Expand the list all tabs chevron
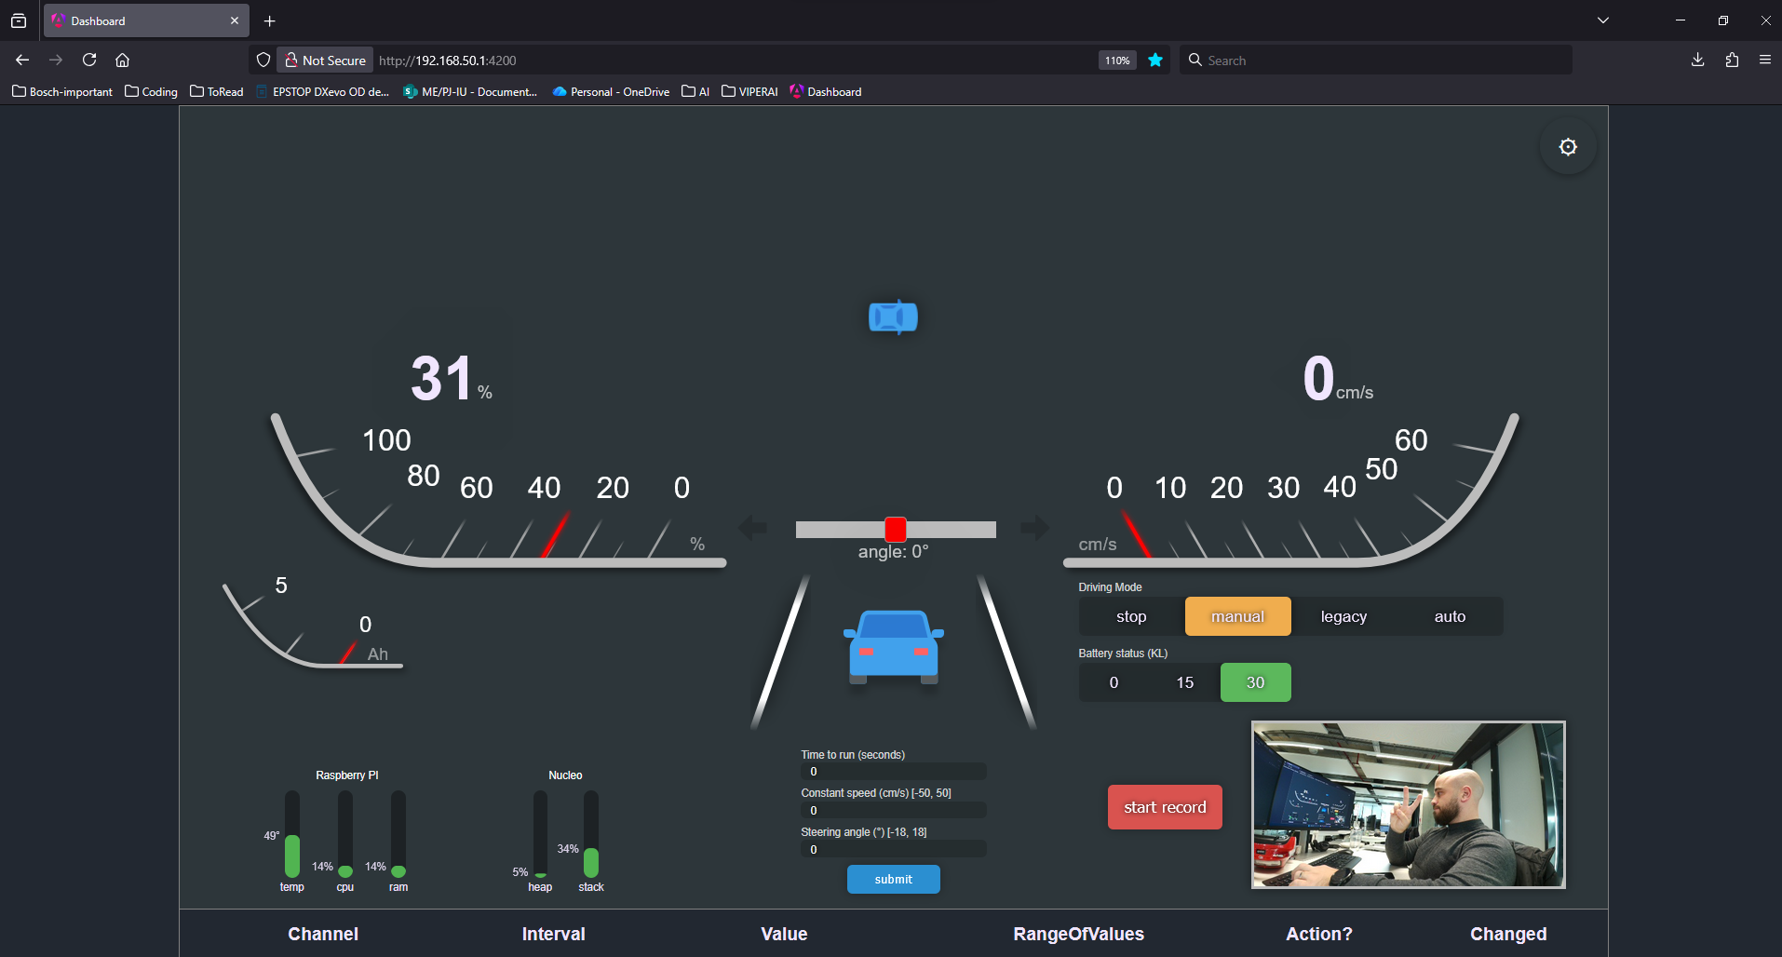This screenshot has width=1782, height=957. 1603,20
